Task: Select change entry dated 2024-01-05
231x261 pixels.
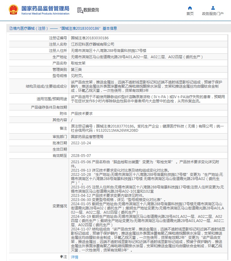Action: click(x=148, y=208)
